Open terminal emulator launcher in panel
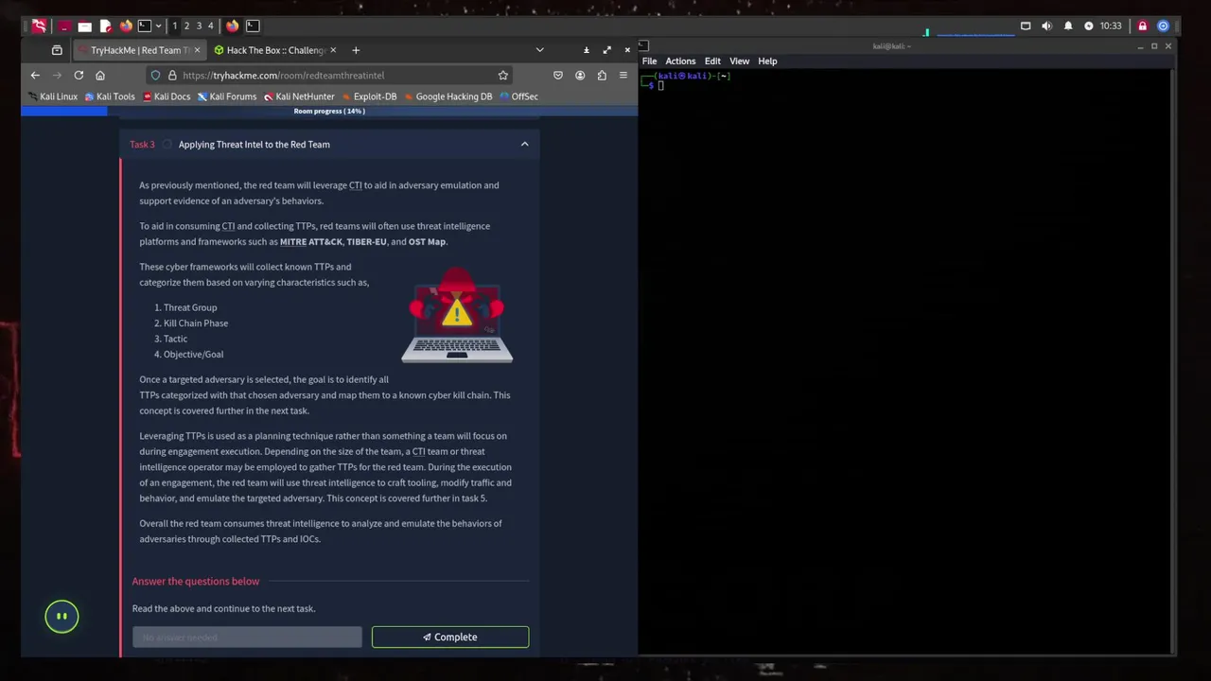Viewport: 1211px width, 681px height. pos(145,26)
